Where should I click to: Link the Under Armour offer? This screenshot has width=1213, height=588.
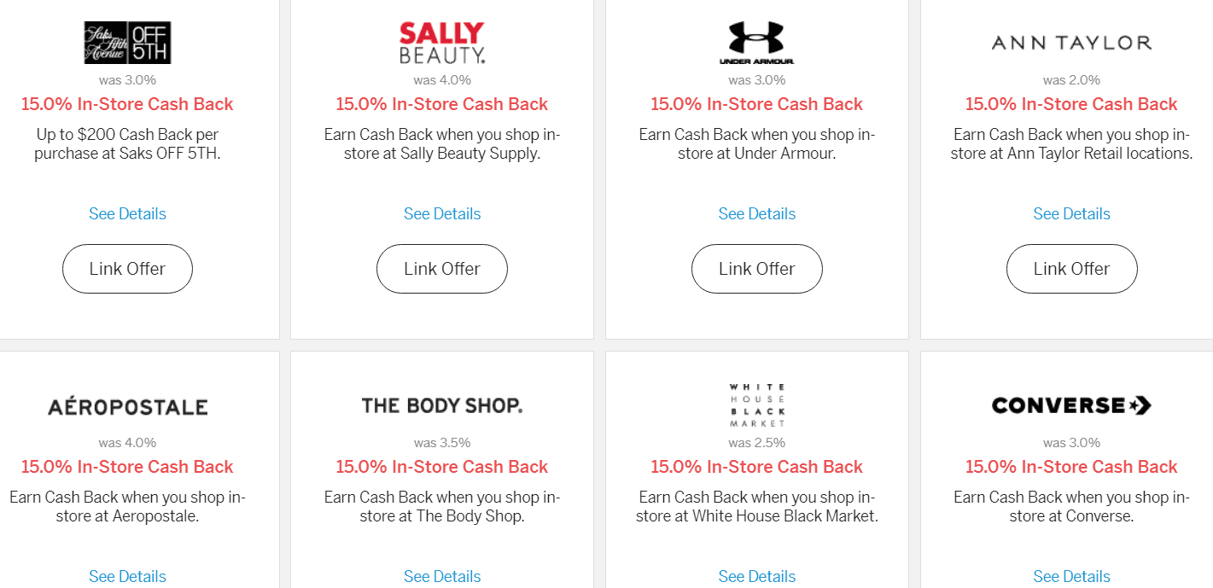coord(756,269)
